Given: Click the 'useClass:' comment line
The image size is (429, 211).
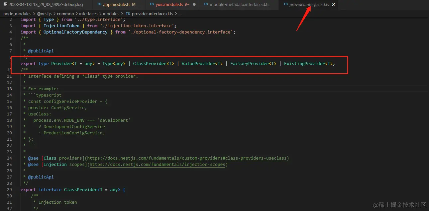Looking at the screenshot, I should click(x=40, y=114).
